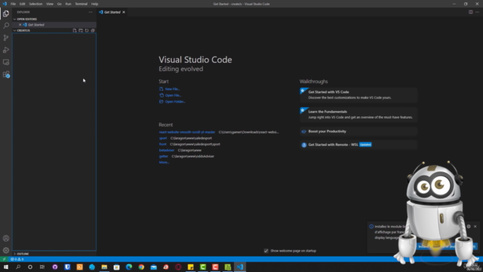This screenshot has width=483, height=272.
Task: Open Boost your Productivity walkthrough
Action: pos(358,131)
